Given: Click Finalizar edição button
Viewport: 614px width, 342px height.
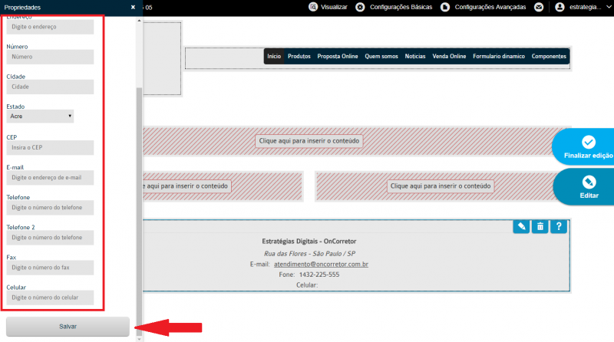Looking at the screenshot, I should 584,147.
